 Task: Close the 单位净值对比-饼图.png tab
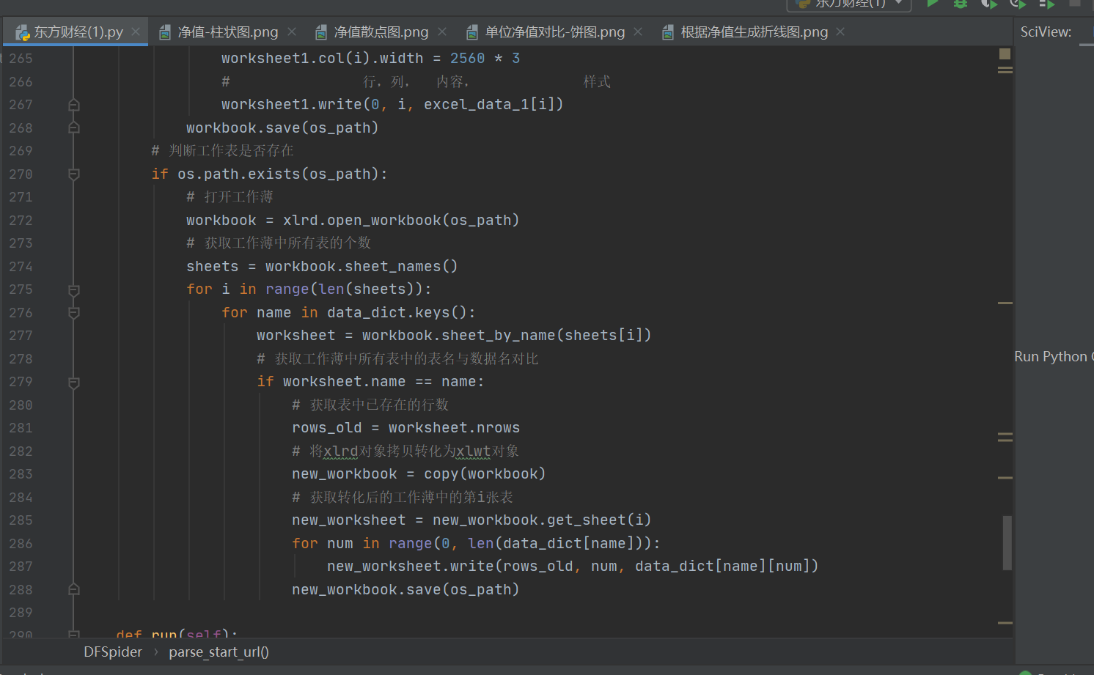point(638,32)
